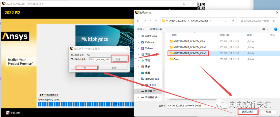Viewport: 280px width, 117px height.
Task: Expand DATA (D:) tree node
Action: point(138,85)
